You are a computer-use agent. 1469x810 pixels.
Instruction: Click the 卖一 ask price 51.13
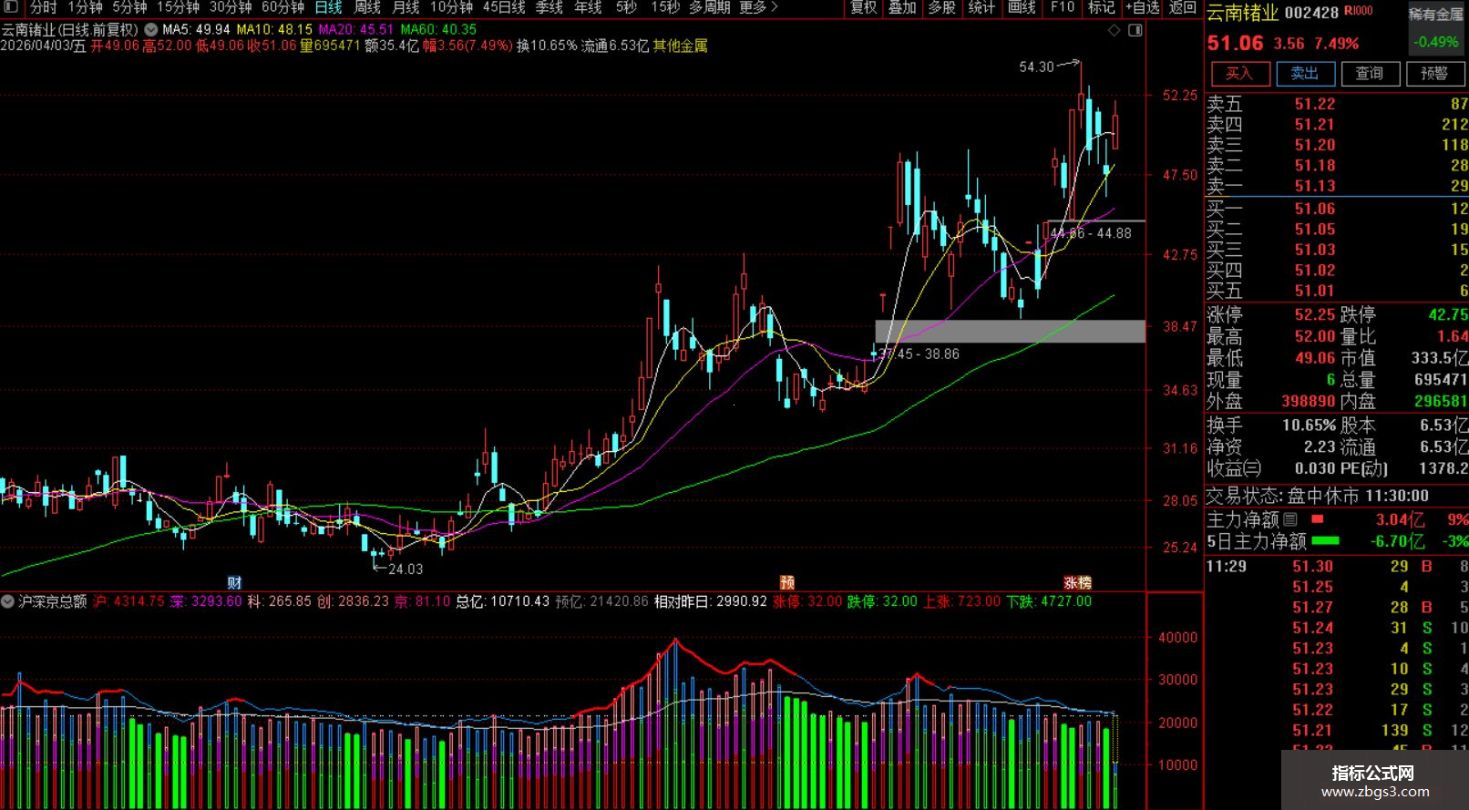(x=1315, y=186)
